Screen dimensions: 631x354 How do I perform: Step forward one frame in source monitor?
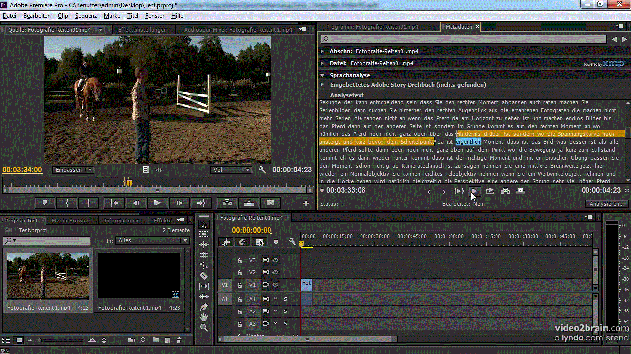pos(179,203)
